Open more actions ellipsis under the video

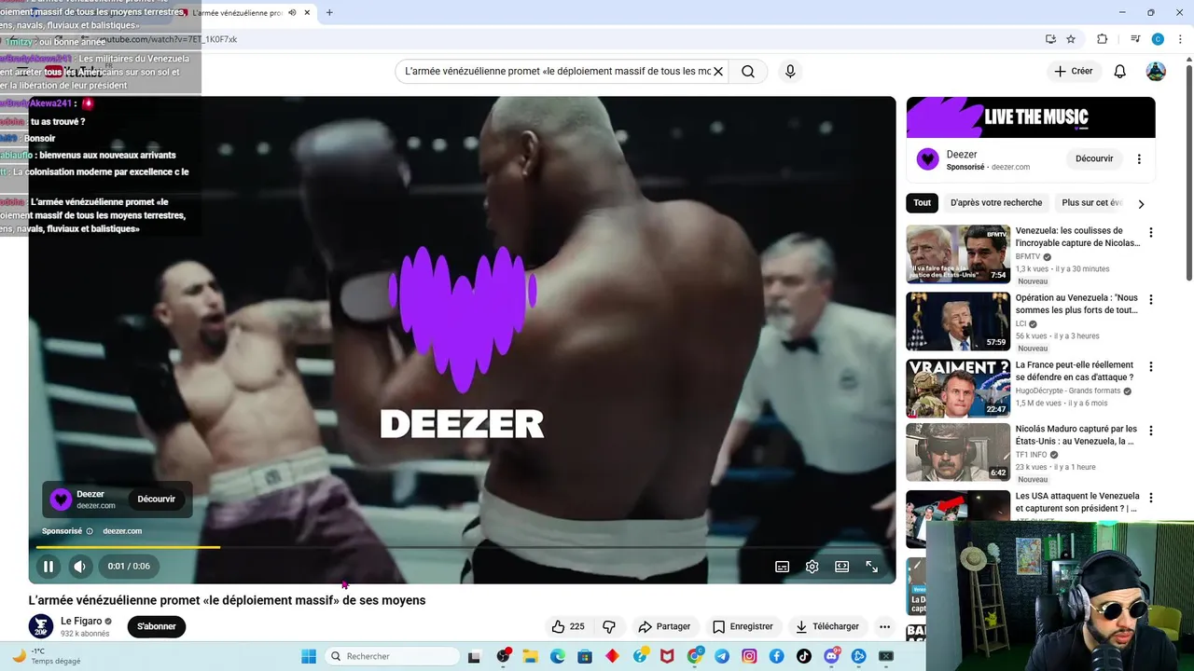tap(884, 626)
